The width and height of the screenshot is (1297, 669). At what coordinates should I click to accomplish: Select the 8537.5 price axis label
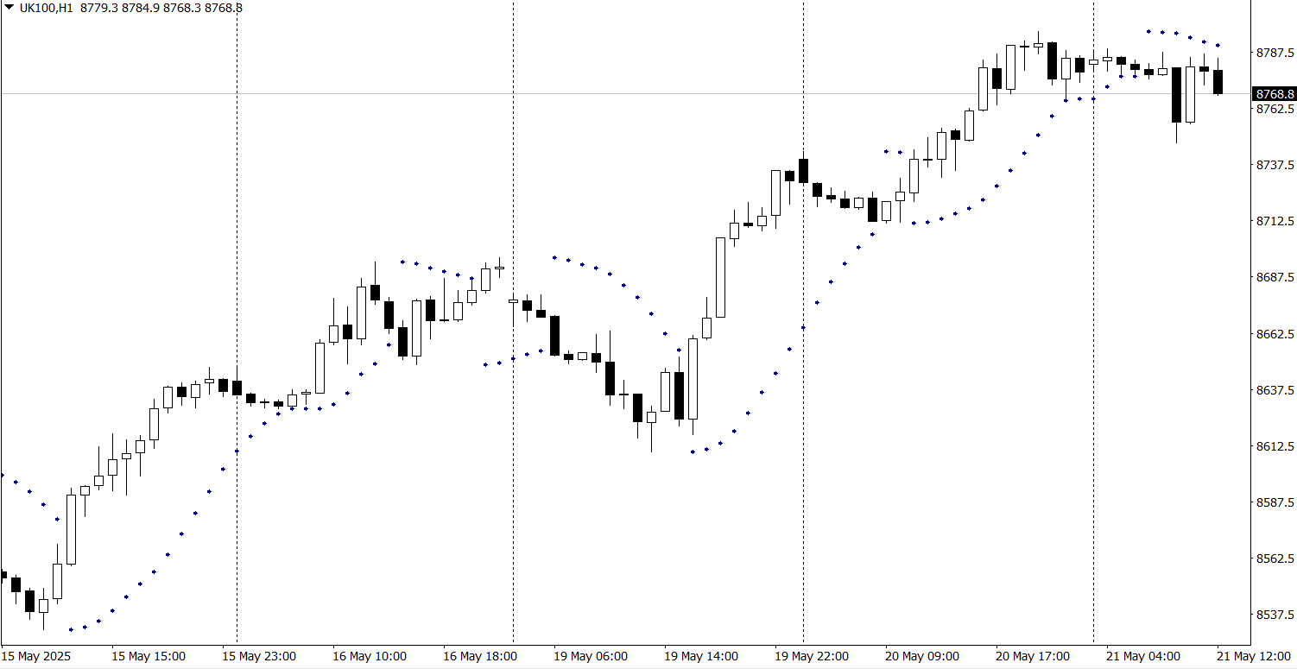[1275, 615]
